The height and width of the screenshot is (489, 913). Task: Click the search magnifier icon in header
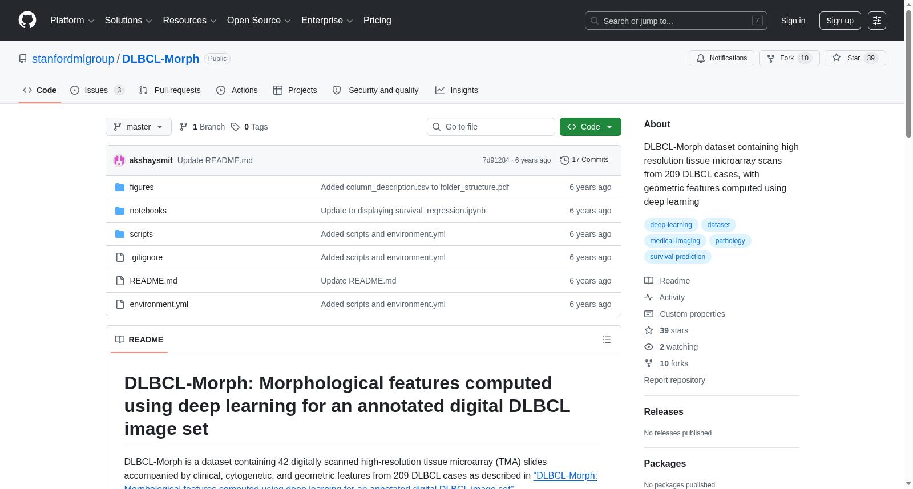(595, 21)
